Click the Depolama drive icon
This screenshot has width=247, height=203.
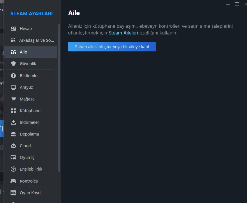[x=13, y=134]
